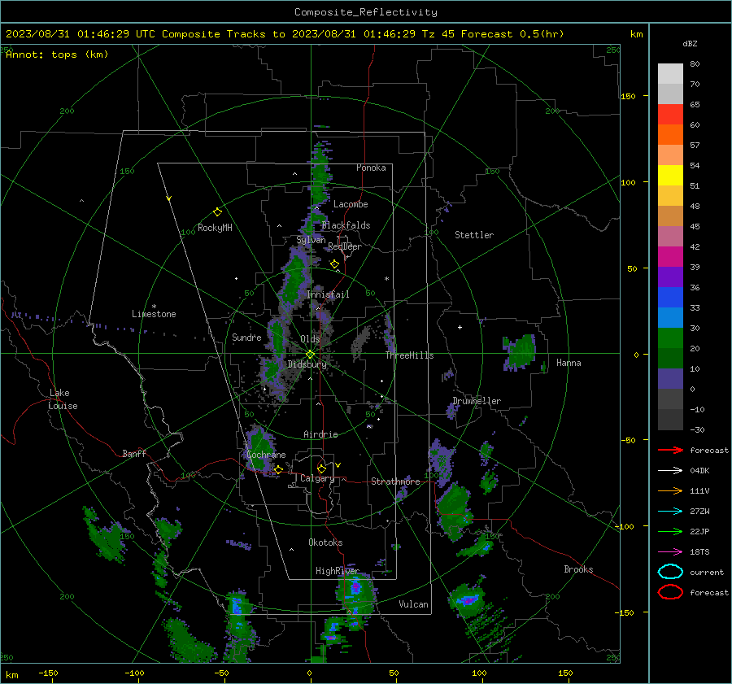This screenshot has width=732, height=684.
Task: Click the Limestone label
Action: [154, 314]
